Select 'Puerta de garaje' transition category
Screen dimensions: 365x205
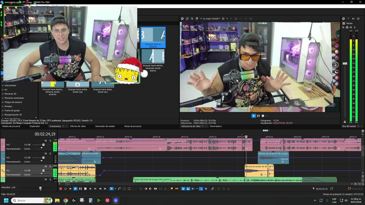coord(12,110)
